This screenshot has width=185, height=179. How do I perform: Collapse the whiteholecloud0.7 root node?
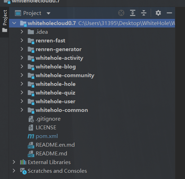[14, 23]
